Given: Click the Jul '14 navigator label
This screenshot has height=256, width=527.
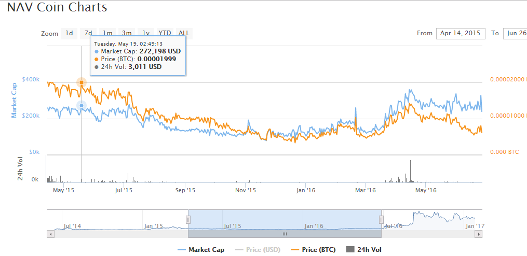Looking at the screenshot, I should 72,226.
